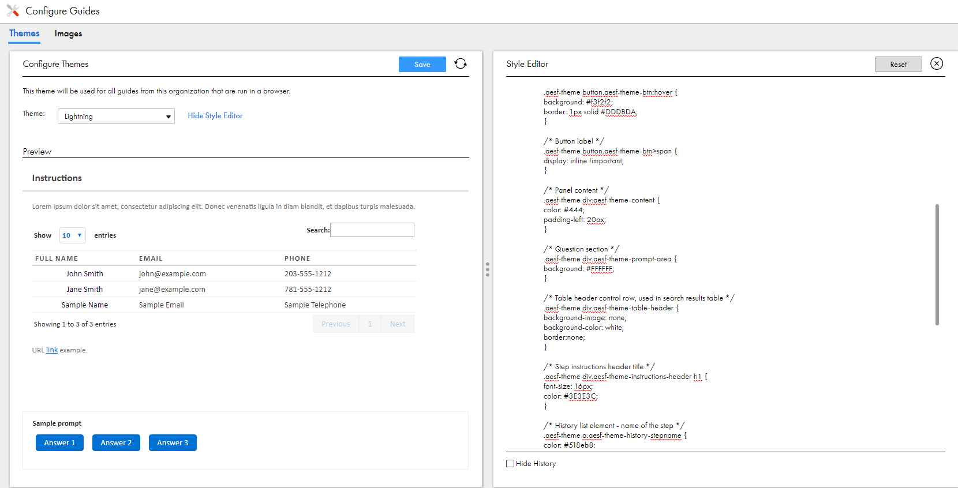
Task: Click the Instructions preview heading
Action: [57, 178]
